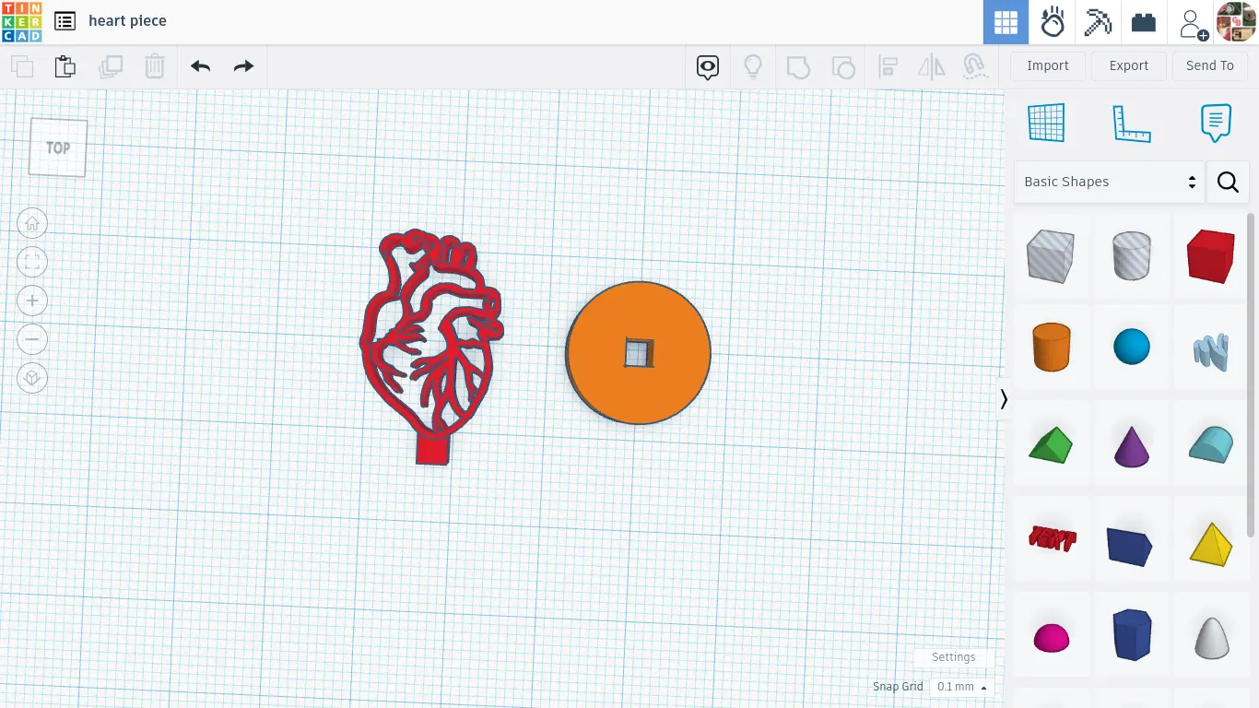Click the Zoom in plus button

pyautogui.click(x=32, y=301)
